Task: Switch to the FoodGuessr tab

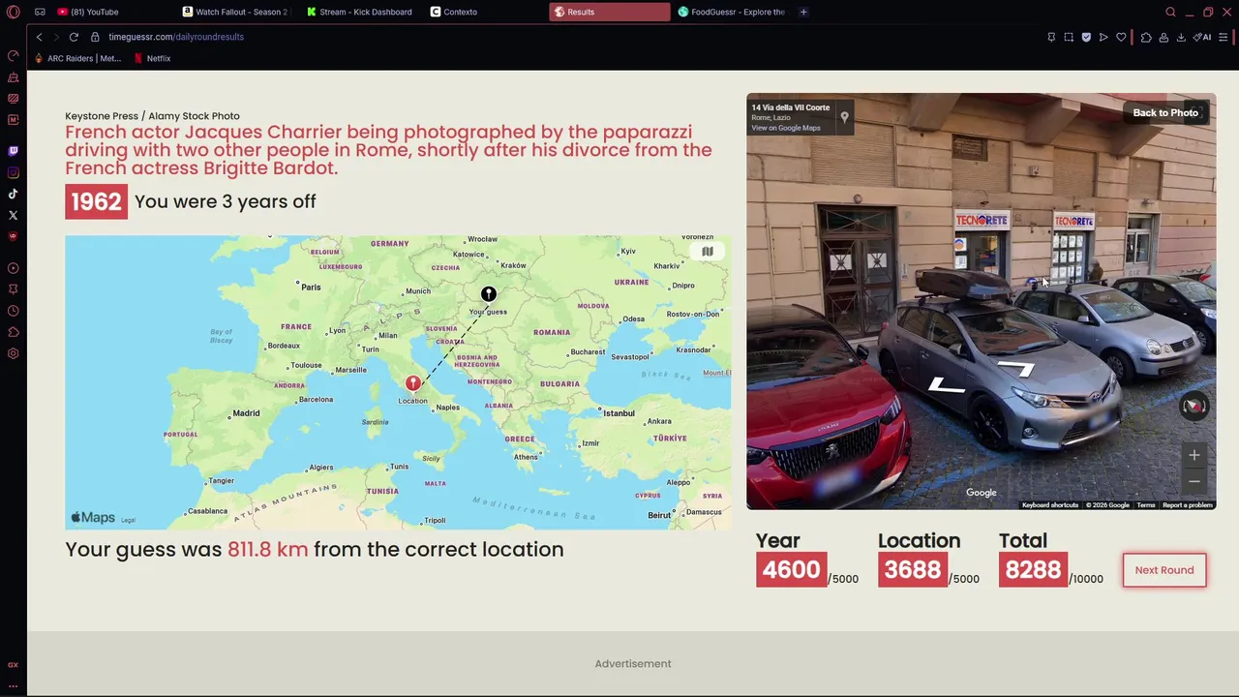Action: (733, 12)
